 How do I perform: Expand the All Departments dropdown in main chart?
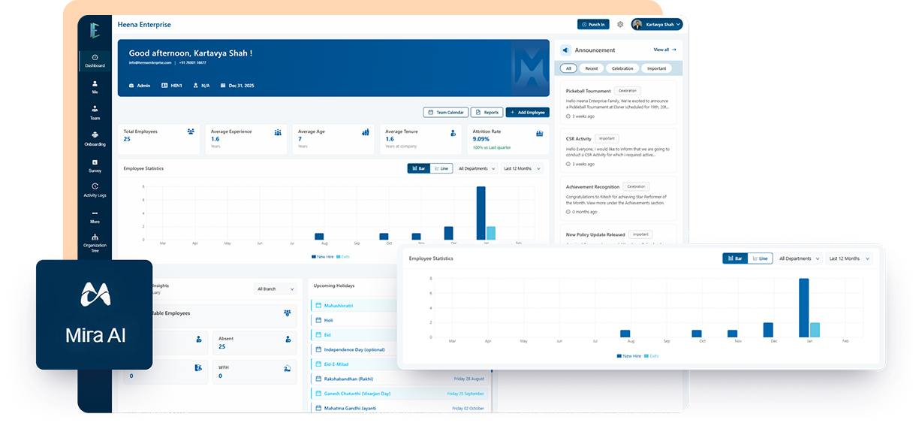476,168
